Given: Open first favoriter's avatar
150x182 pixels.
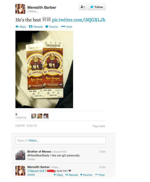Looking at the screenshot, I should click(x=34, y=116).
